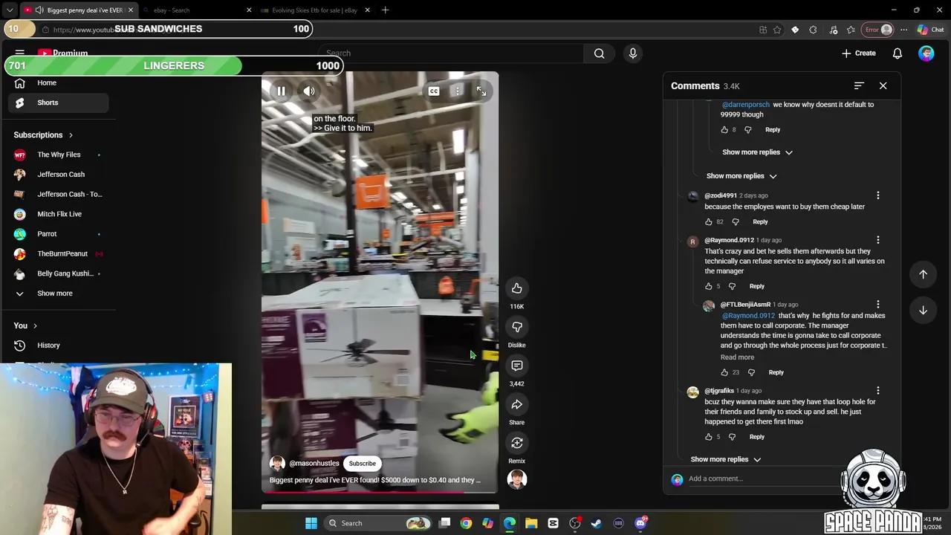Viewport: 951px width, 535px height.
Task: Open Windows Start menu
Action: pos(311,523)
